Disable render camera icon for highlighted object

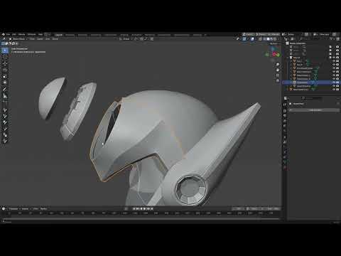click(x=337, y=82)
